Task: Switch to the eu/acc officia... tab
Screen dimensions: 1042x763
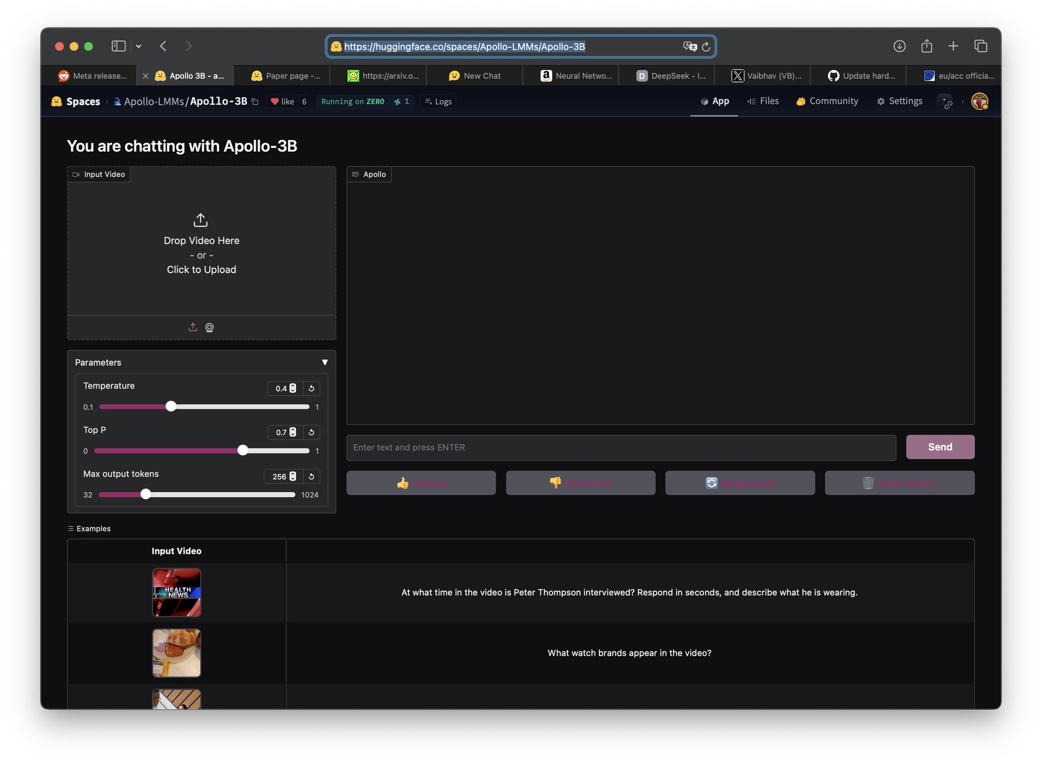Action: [x=959, y=76]
